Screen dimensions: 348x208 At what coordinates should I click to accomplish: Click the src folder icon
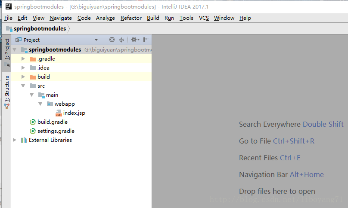pos(33,86)
